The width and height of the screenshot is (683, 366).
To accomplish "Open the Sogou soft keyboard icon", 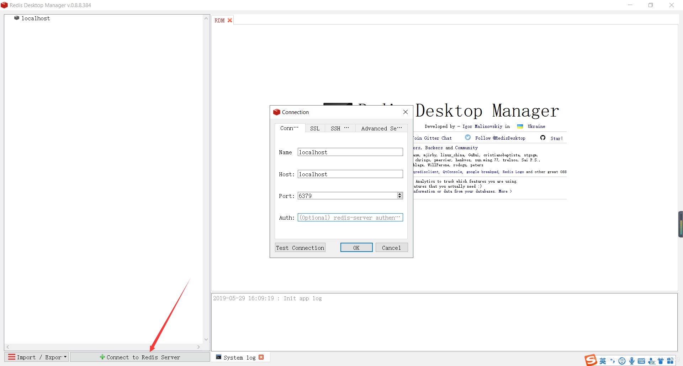I will (x=641, y=361).
